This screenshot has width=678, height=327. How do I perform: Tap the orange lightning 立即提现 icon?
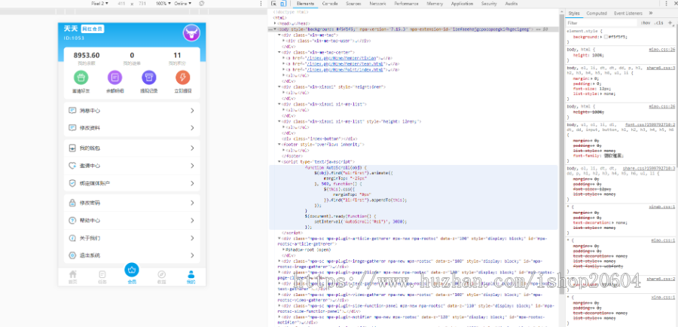(182, 77)
